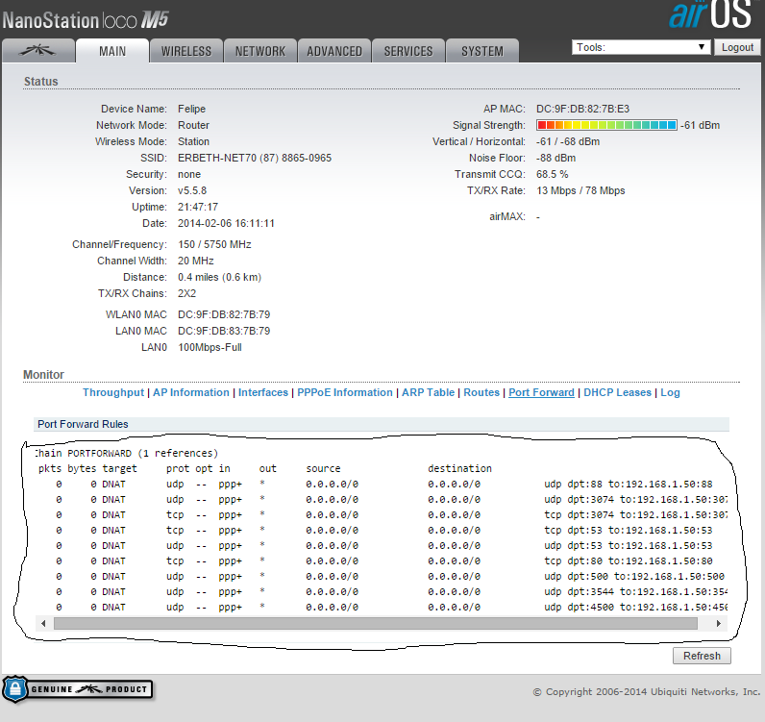Click the airOS logo
This screenshot has height=722, width=765.
[x=710, y=13]
